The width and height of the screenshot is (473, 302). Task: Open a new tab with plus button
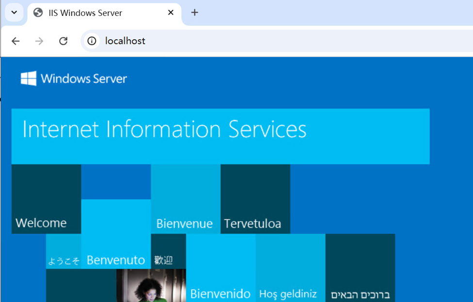pos(195,13)
